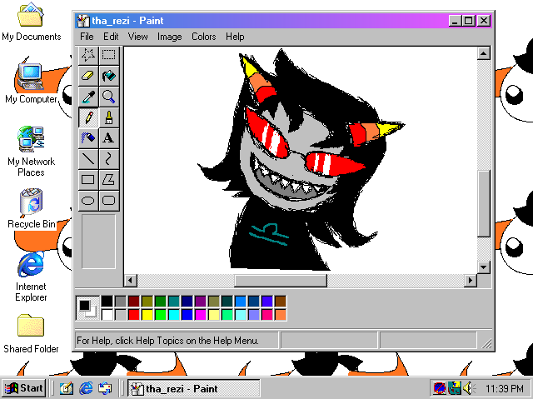
Task: Choose the Fill With Color bucket tool
Action: [x=108, y=76]
